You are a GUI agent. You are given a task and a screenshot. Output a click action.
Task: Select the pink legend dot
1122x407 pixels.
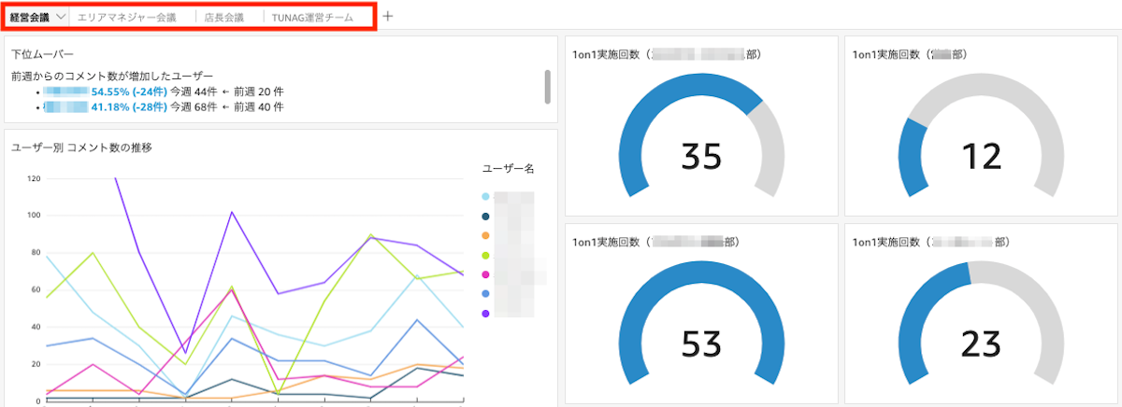[485, 274]
